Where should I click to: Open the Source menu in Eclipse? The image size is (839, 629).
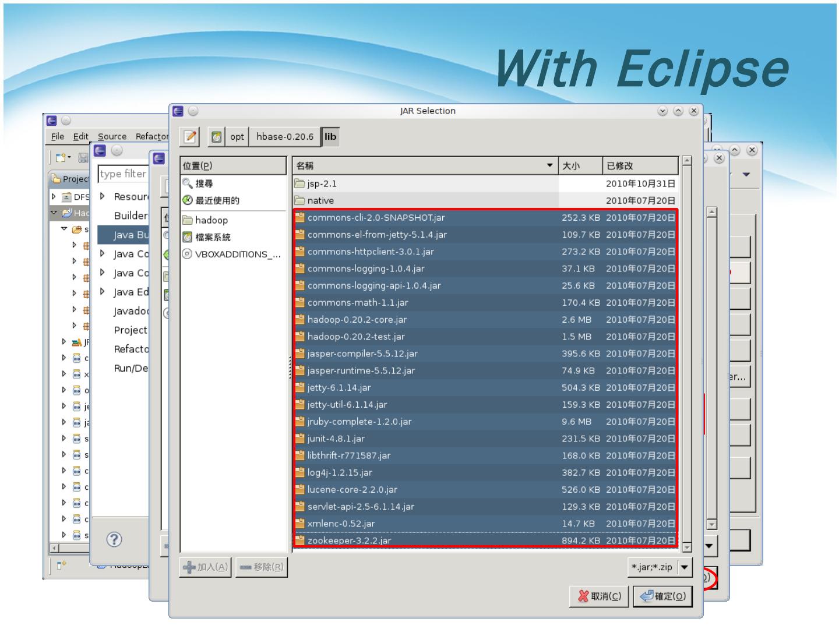pyautogui.click(x=112, y=136)
